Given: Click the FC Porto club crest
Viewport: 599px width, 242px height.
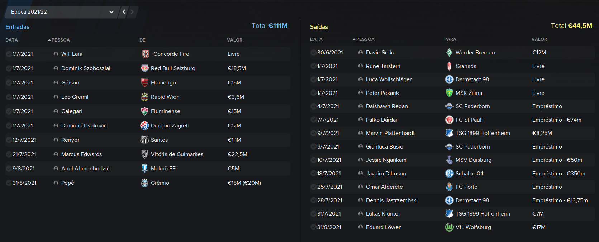Looking at the screenshot, I should click(x=449, y=187).
